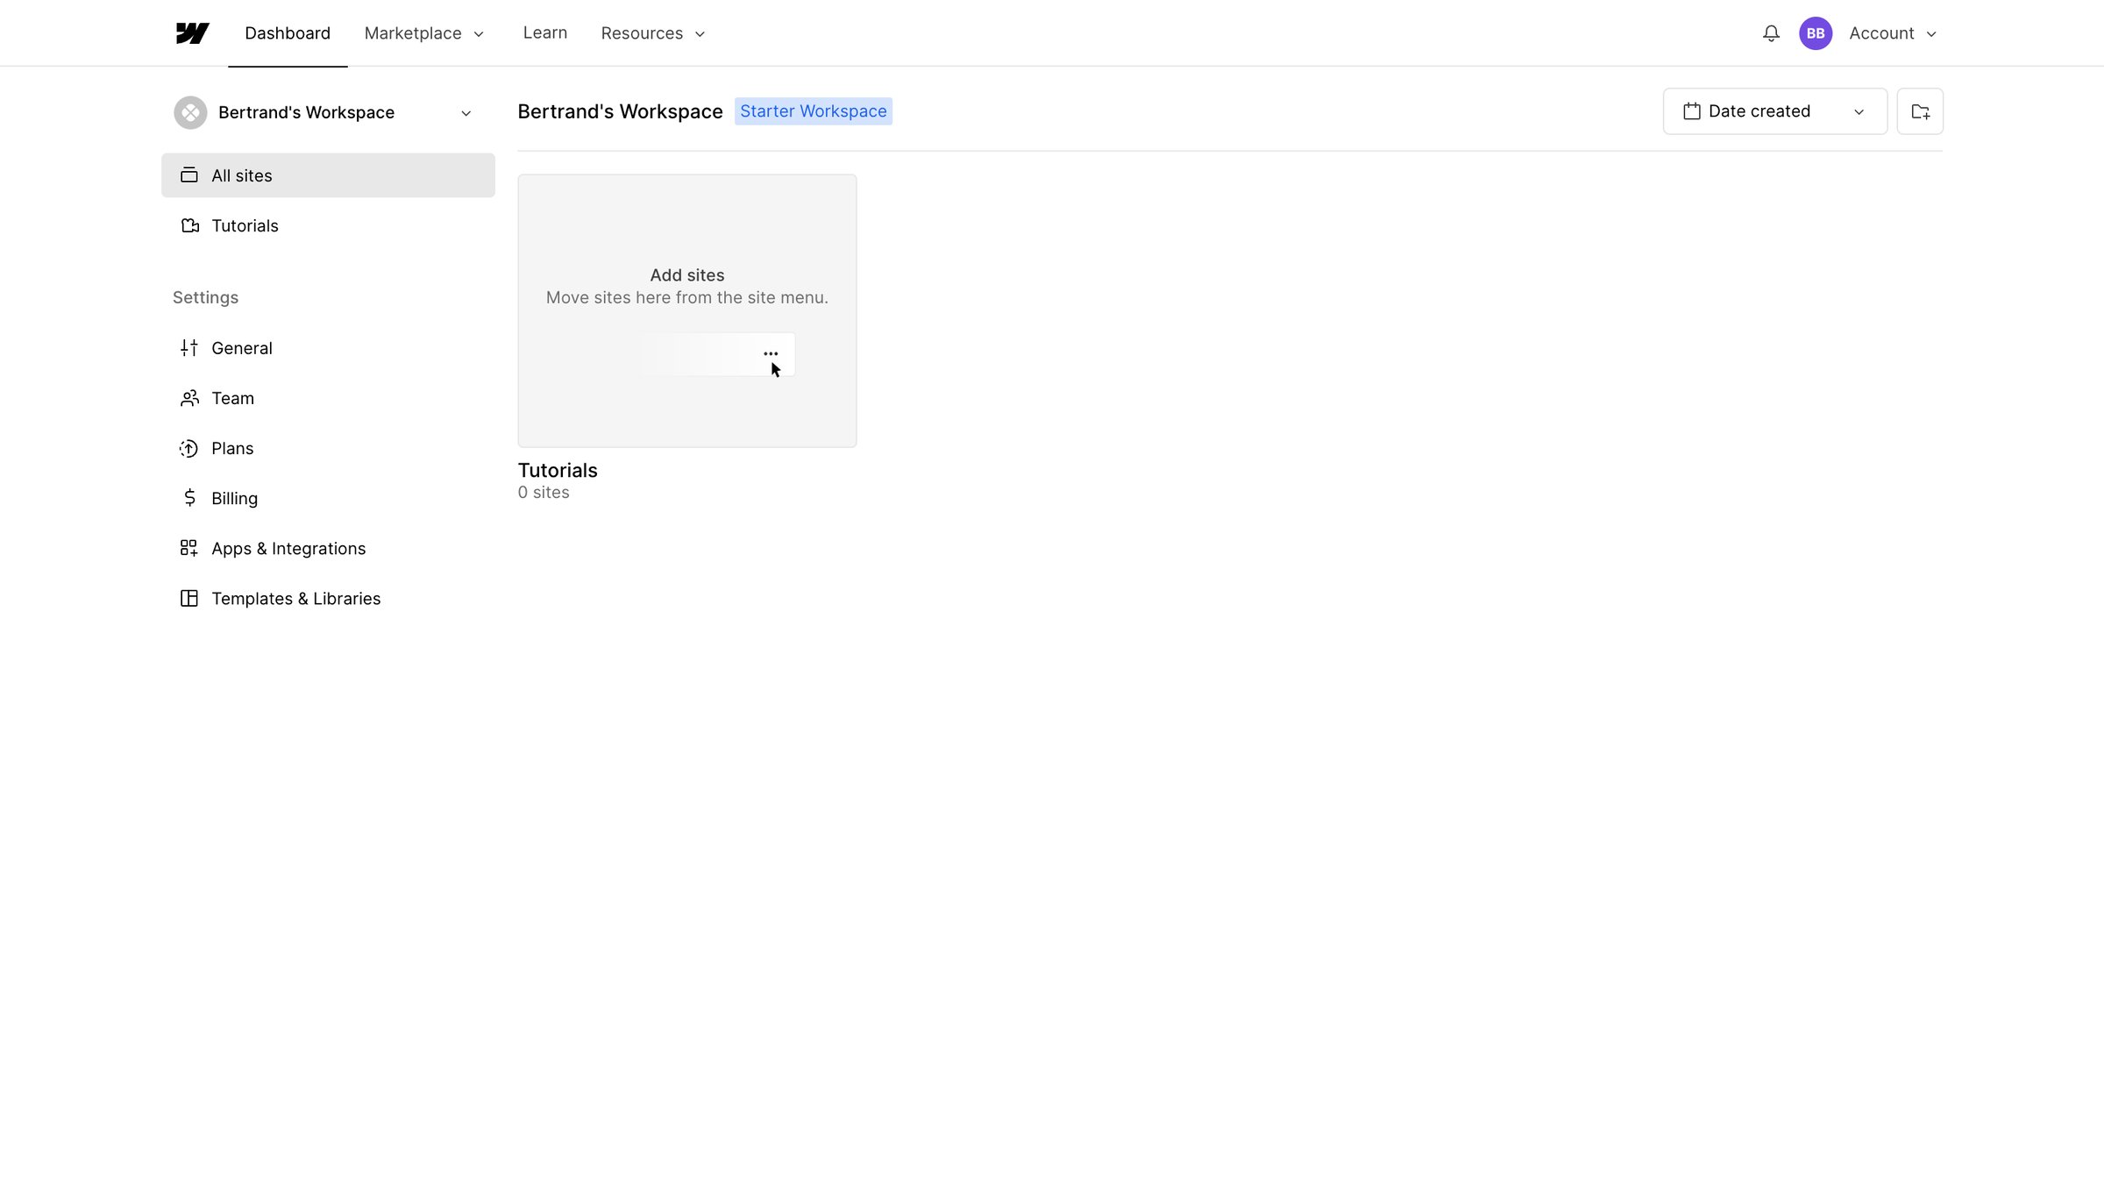
Task: Select All sites in the sidebar
Action: [328, 175]
